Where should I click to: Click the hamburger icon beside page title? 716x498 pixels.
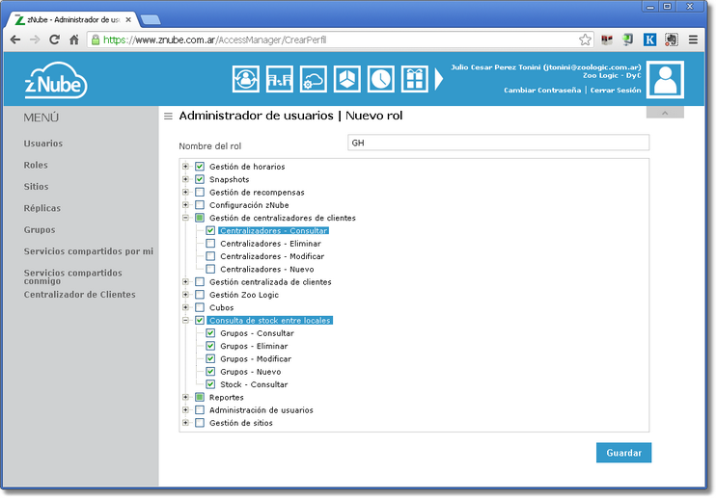tap(168, 117)
